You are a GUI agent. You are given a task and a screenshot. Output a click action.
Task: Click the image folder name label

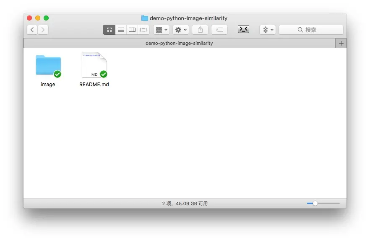click(x=48, y=84)
